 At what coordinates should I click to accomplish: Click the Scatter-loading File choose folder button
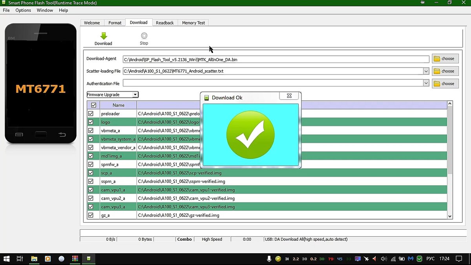[445, 71]
